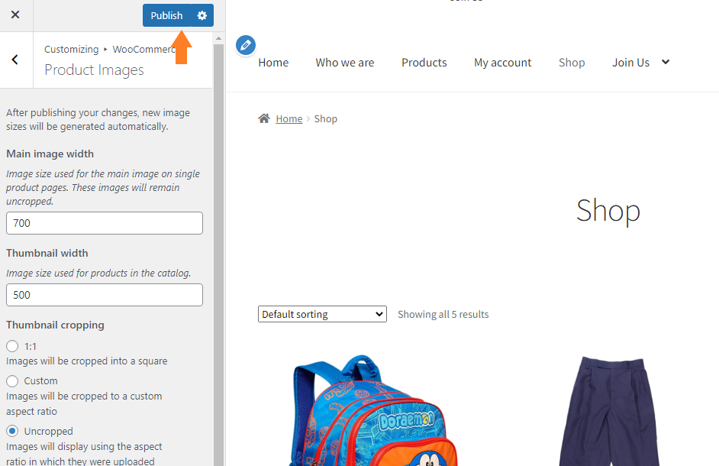This screenshot has height=466, width=719.
Task: Focus the Thumbnail width field
Action: [105, 295]
